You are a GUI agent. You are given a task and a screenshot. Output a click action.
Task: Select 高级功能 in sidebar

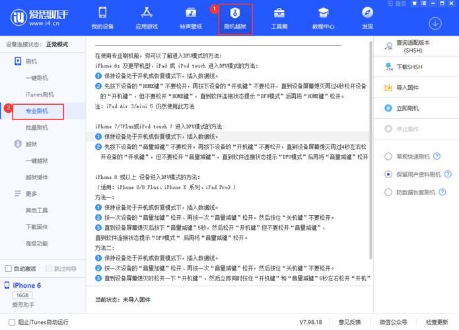coord(37,244)
